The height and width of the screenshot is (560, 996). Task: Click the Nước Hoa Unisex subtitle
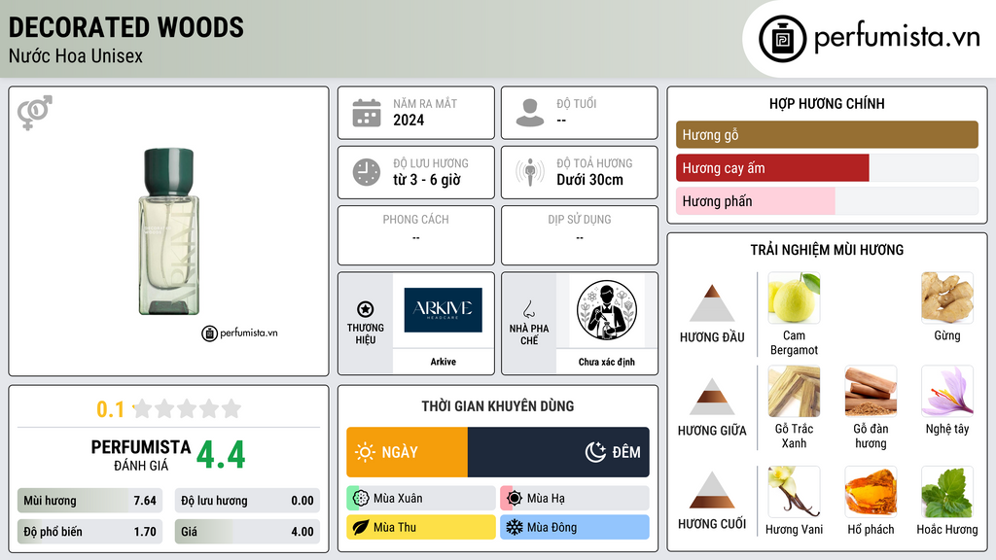pos(76,56)
